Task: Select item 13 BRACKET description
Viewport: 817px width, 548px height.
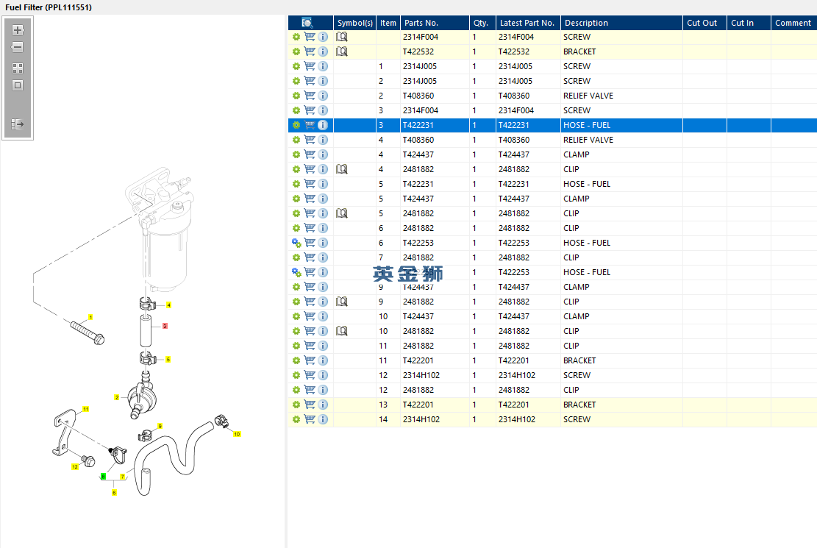Action: [579, 405]
